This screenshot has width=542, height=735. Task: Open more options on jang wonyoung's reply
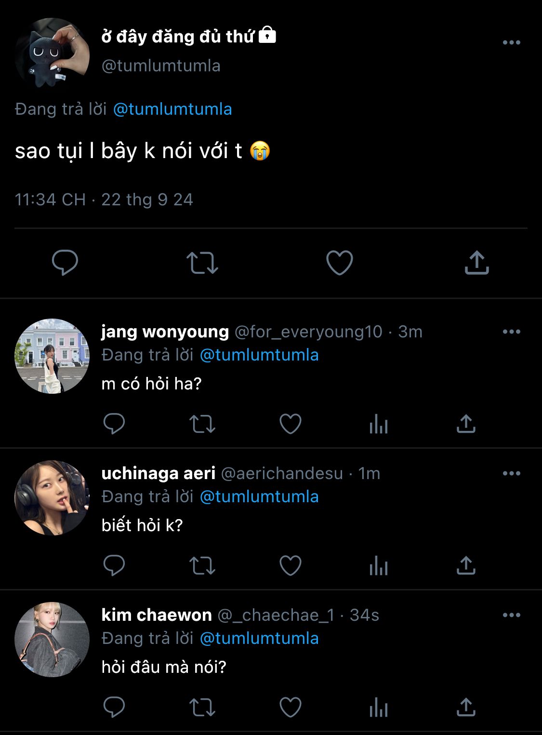(511, 332)
